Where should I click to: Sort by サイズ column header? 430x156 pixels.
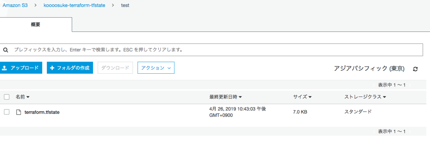pyautogui.click(x=302, y=97)
